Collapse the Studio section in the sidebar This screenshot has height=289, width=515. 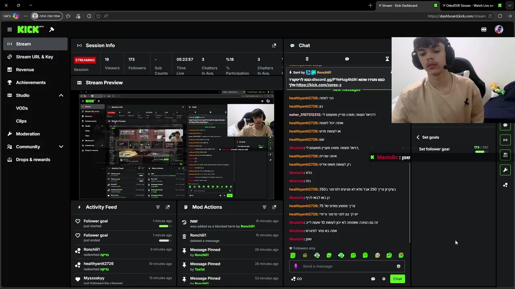coord(61,96)
